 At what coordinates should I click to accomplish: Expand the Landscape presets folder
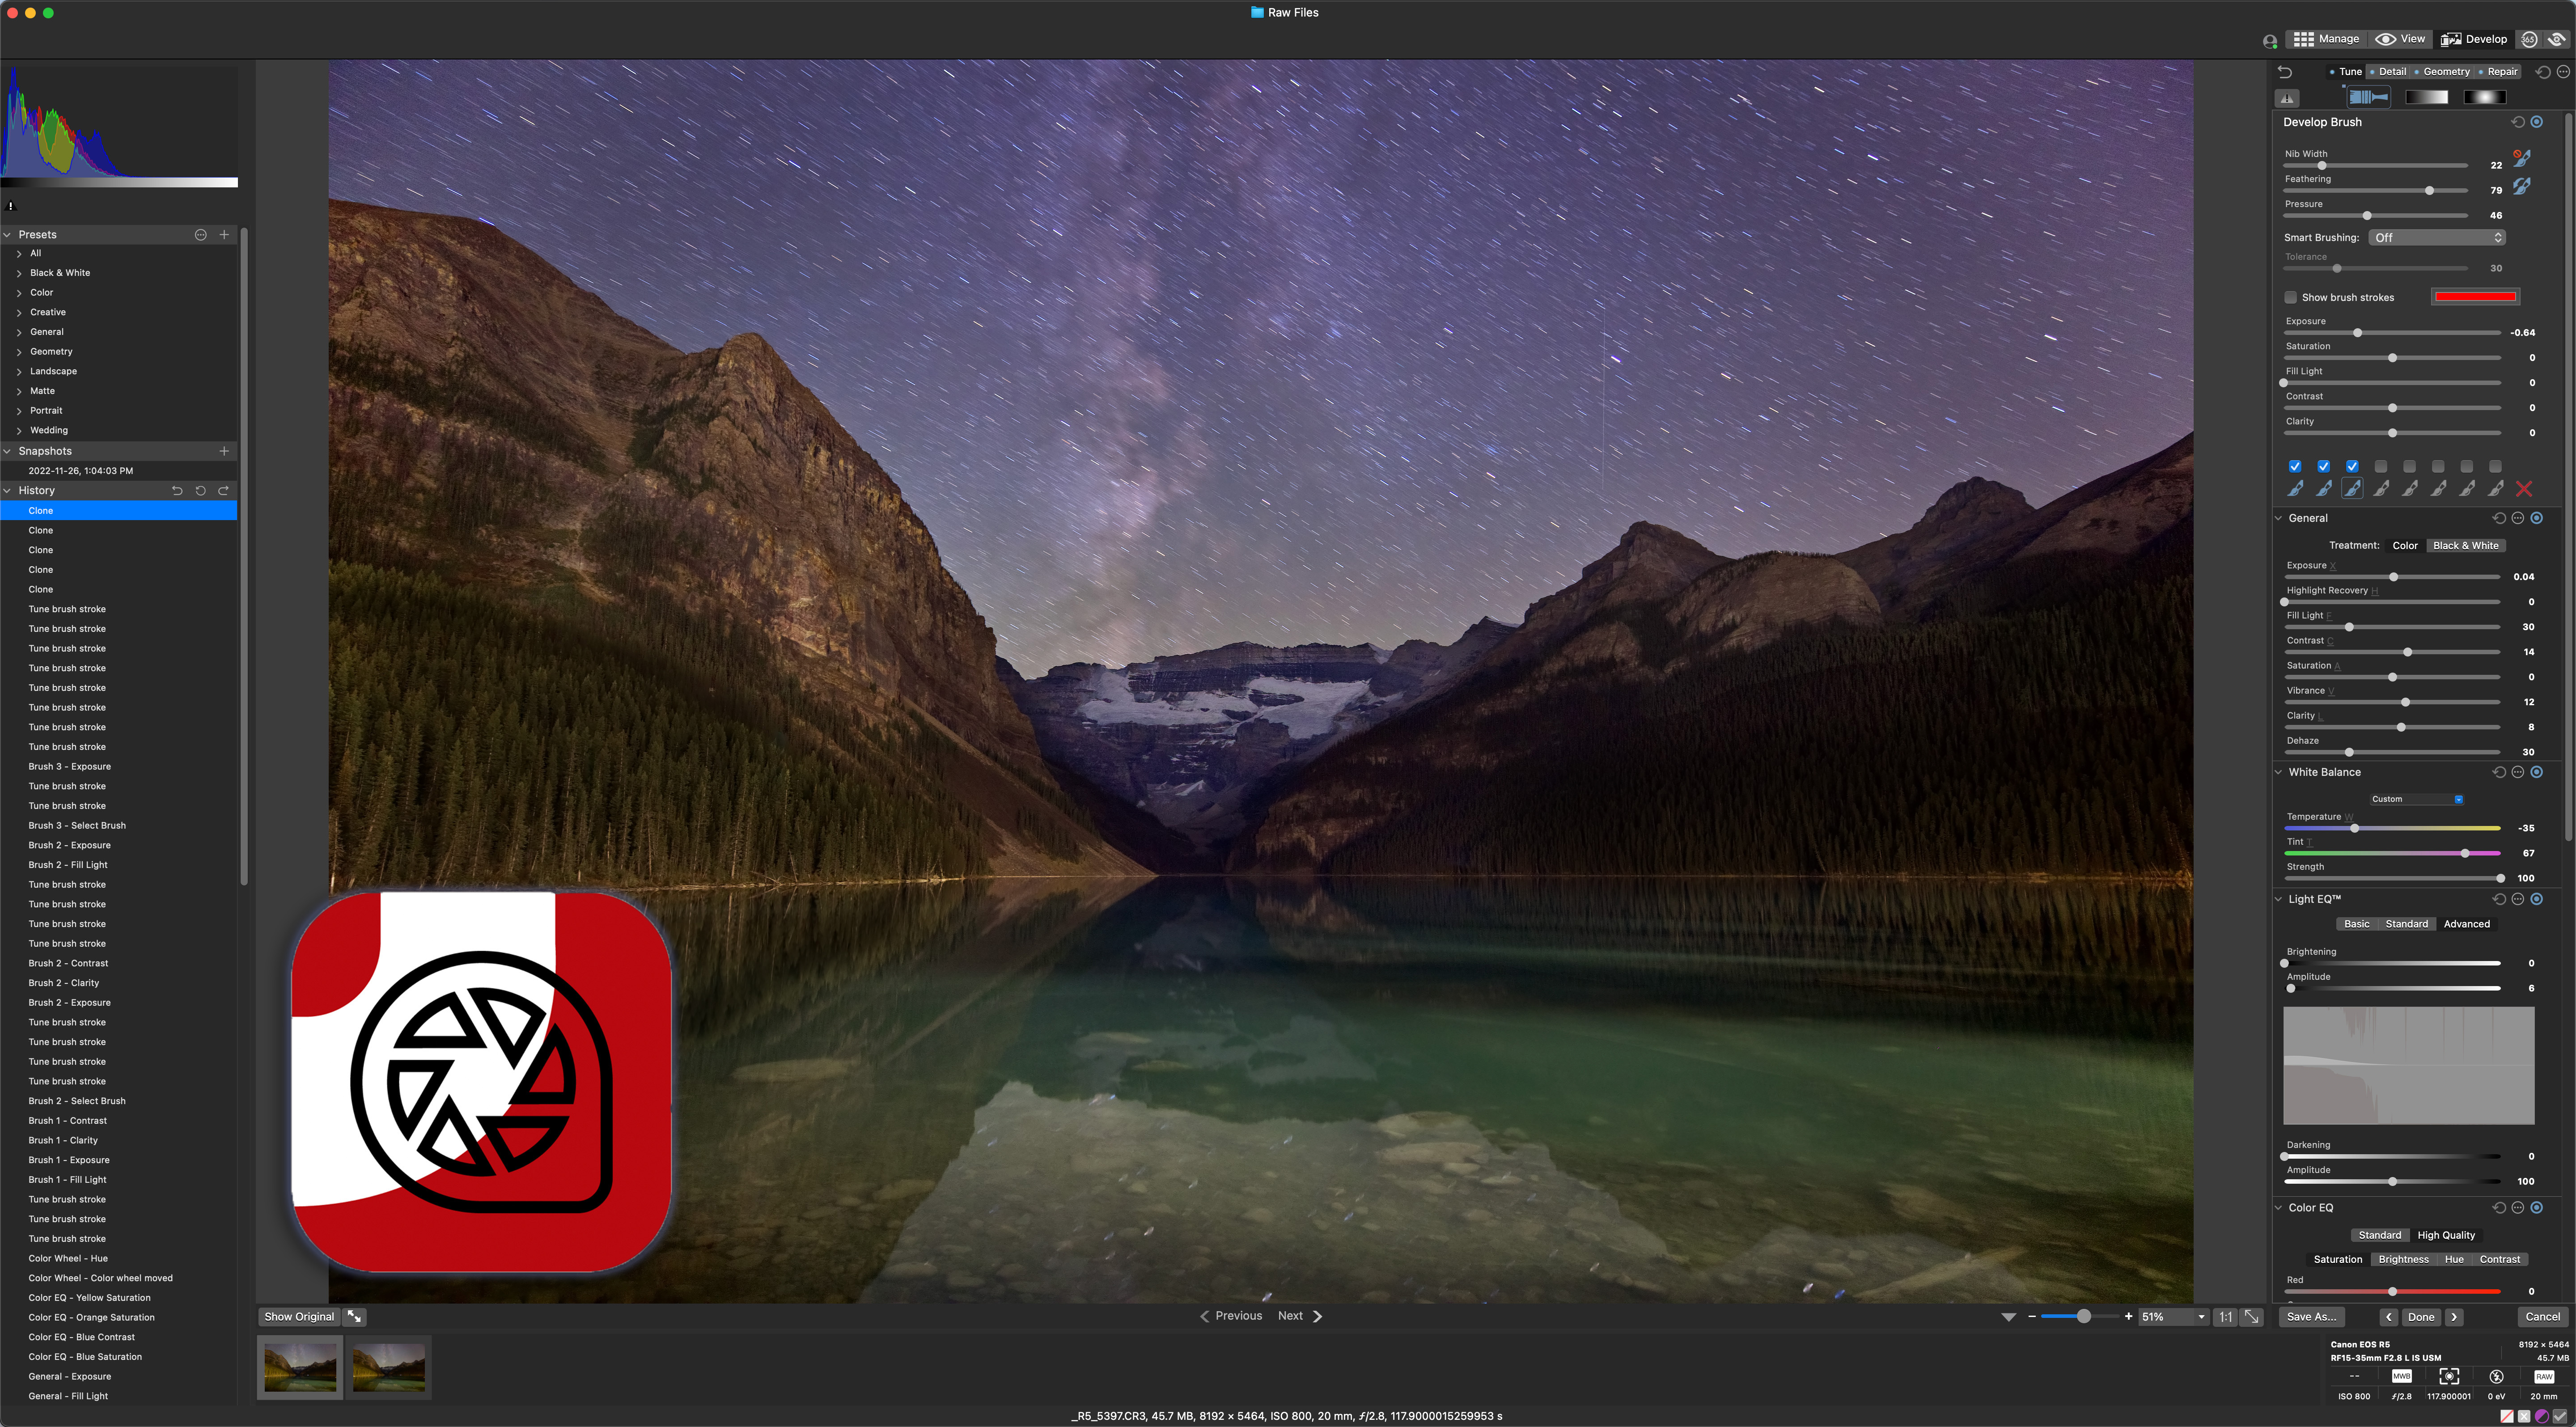19,371
